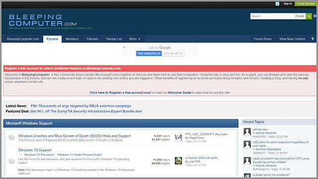Open Is Version 2004 still worth post
This screenshot has height=179, width=318.
coord(202,158)
